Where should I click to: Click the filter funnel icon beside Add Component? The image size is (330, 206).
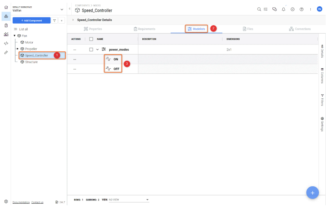(x=54, y=20)
